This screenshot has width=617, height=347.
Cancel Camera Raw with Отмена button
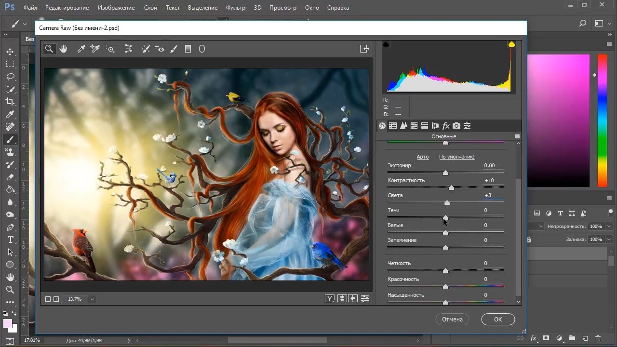(452, 319)
